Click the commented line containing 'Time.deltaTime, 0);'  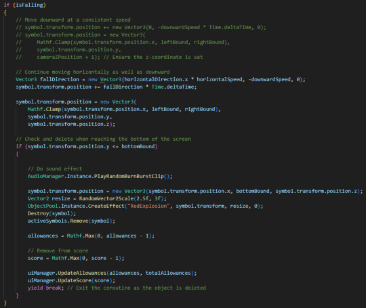click(x=141, y=27)
